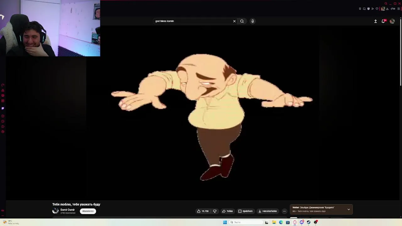
Task: Open Microsoft Edge from the taskbar
Action: pyautogui.click(x=281, y=222)
